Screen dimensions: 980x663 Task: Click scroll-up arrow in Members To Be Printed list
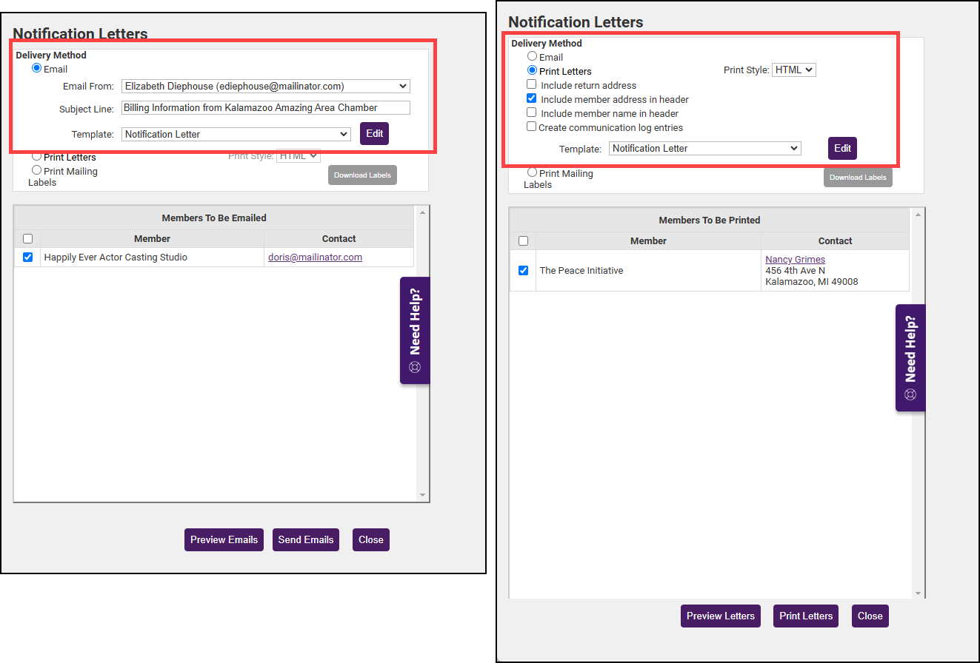[919, 215]
